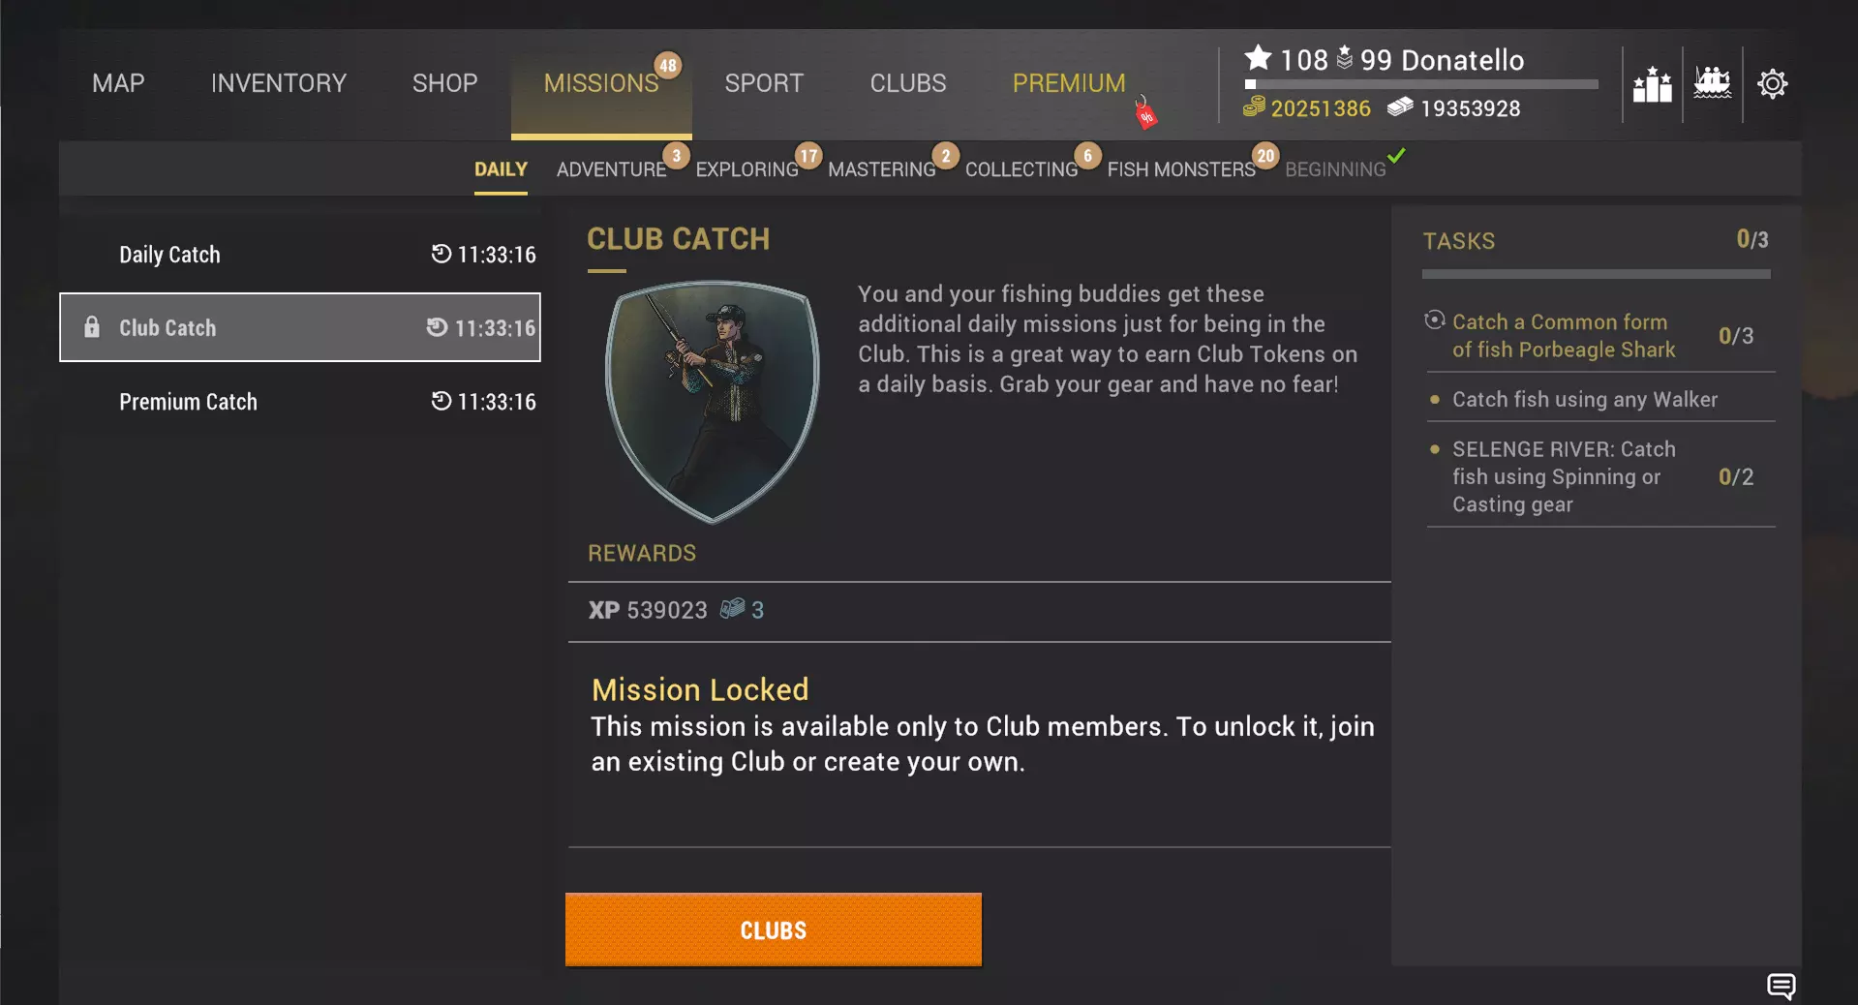Open the Inventory menu

[x=279, y=83]
